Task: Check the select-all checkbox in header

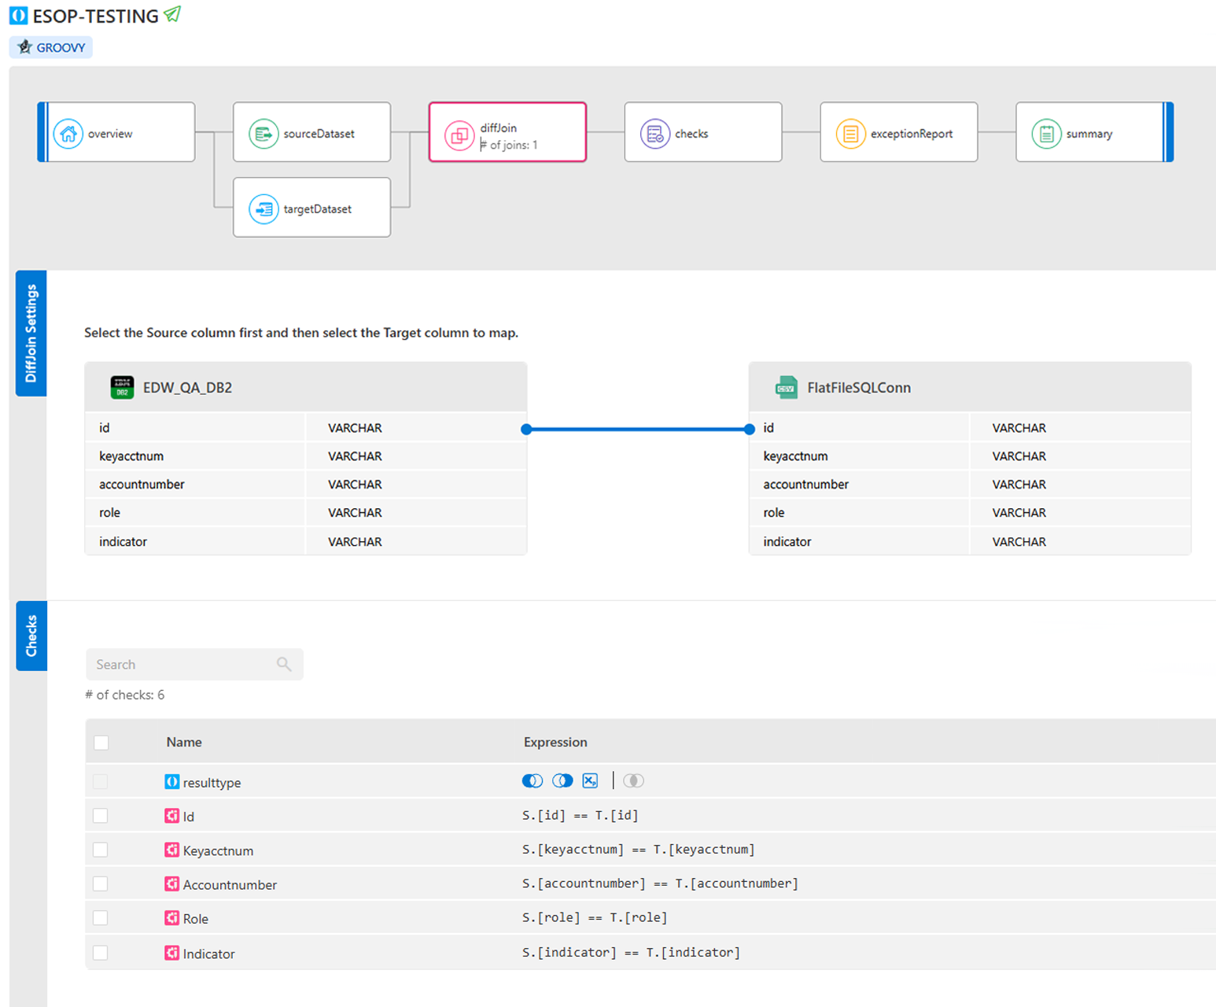Action: [x=101, y=743]
